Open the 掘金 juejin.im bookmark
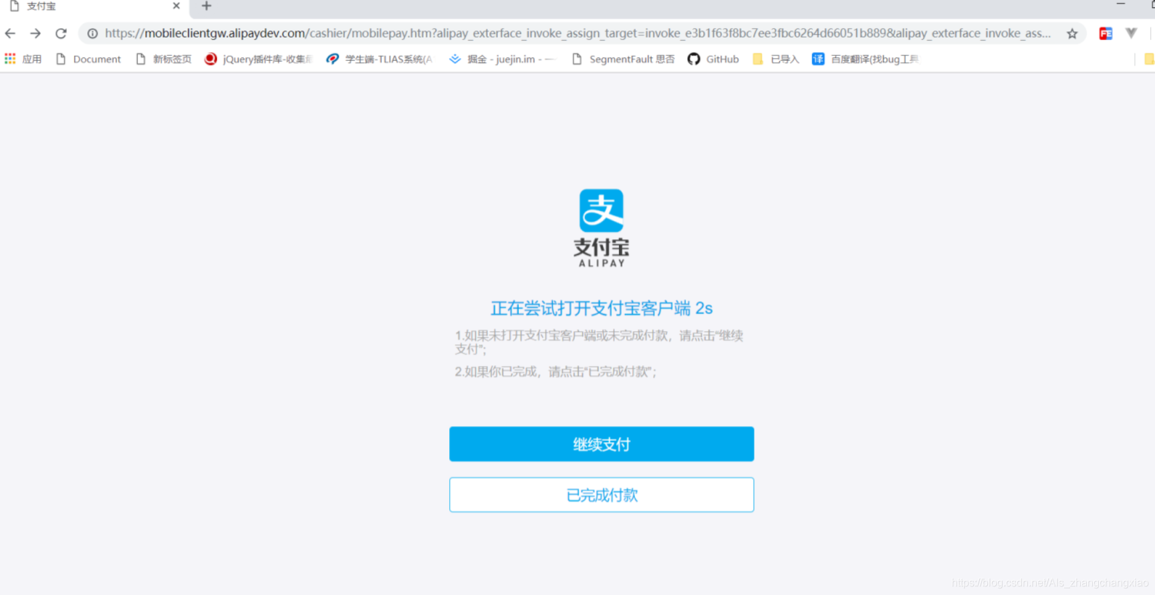1155x595 pixels. (502, 59)
